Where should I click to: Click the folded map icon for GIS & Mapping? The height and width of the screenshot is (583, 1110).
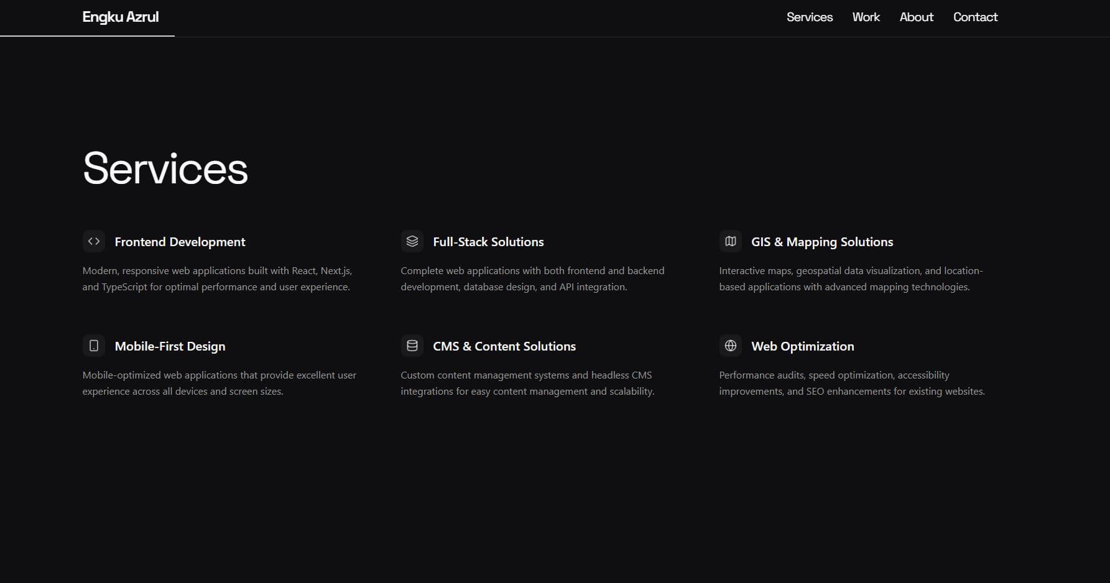(730, 241)
